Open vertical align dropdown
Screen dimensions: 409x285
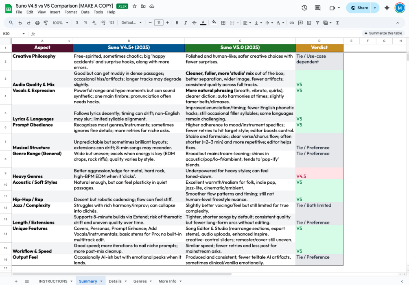pos(258,23)
